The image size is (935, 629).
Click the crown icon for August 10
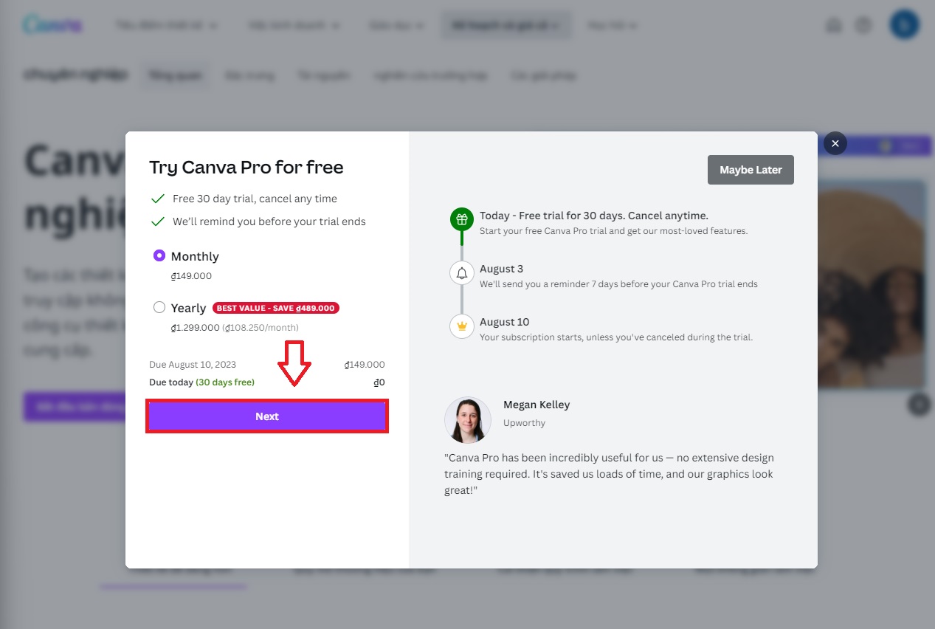coord(462,326)
